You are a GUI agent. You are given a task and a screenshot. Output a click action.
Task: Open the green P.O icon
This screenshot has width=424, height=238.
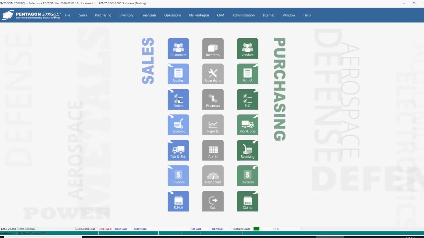click(x=247, y=99)
